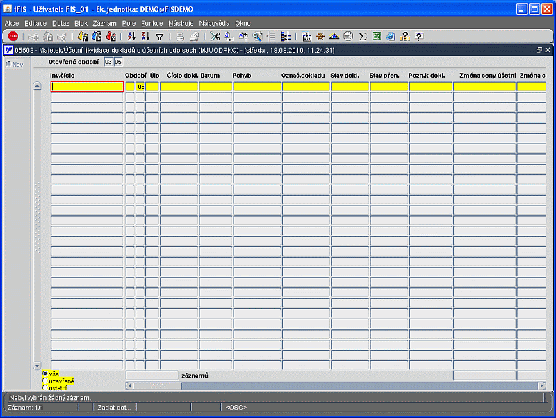The width and height of the screenshot is (556, 418).
Task: Click the funnel filter icon
Action: (160, 37)
